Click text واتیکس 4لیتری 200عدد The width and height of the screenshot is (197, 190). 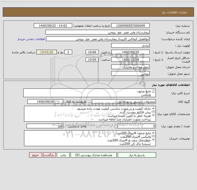pos(135,137)
